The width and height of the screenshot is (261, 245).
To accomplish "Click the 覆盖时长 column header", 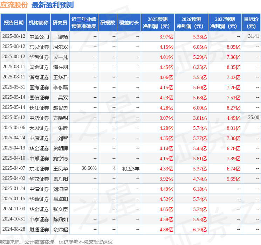I will click(x=129, y=23).
